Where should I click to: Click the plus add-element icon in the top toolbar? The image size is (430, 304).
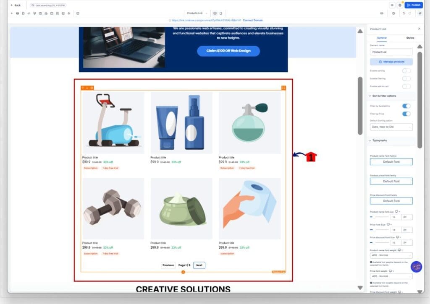tap(11, 13)
